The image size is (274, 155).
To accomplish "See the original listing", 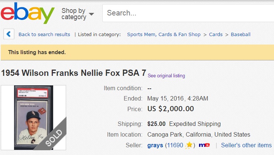I will coord(166,76).
